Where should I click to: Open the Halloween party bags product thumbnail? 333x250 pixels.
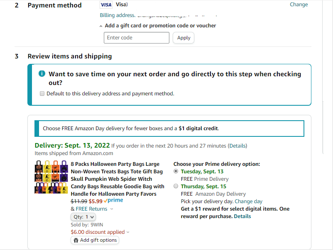pyautogui.click(x=51, y=177)
